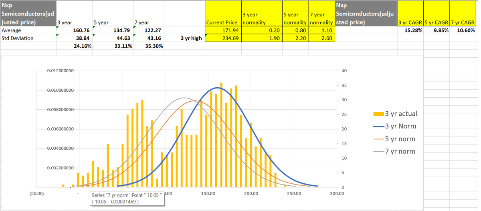The image size is (481, 211).
Task: Click the 3 year std deviation 38.84
Action: pos(74,38)
